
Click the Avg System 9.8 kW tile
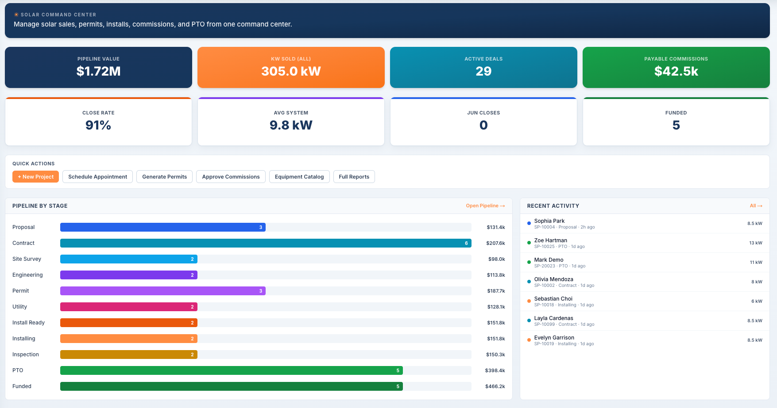coord(291,122)
